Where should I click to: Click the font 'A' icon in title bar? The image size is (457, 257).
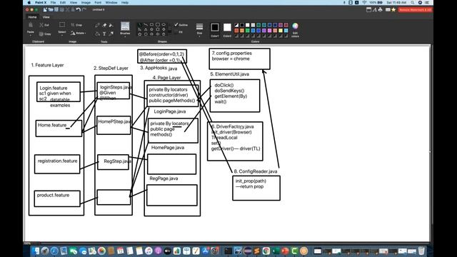pyautogui.click(x=374, y=9)
